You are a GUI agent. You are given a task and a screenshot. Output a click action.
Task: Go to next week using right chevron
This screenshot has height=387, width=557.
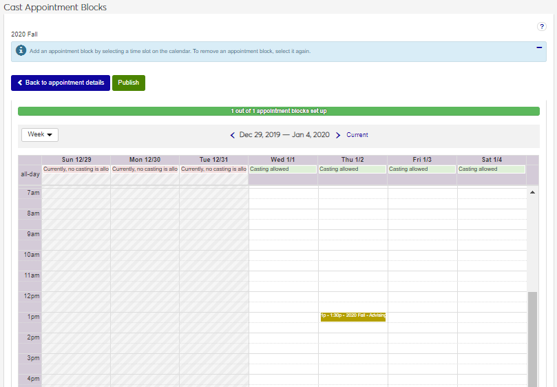[x=338, y=135]
